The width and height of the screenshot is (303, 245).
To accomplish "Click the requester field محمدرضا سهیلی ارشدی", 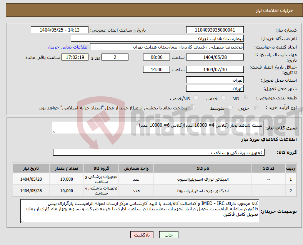I will 167,47.
